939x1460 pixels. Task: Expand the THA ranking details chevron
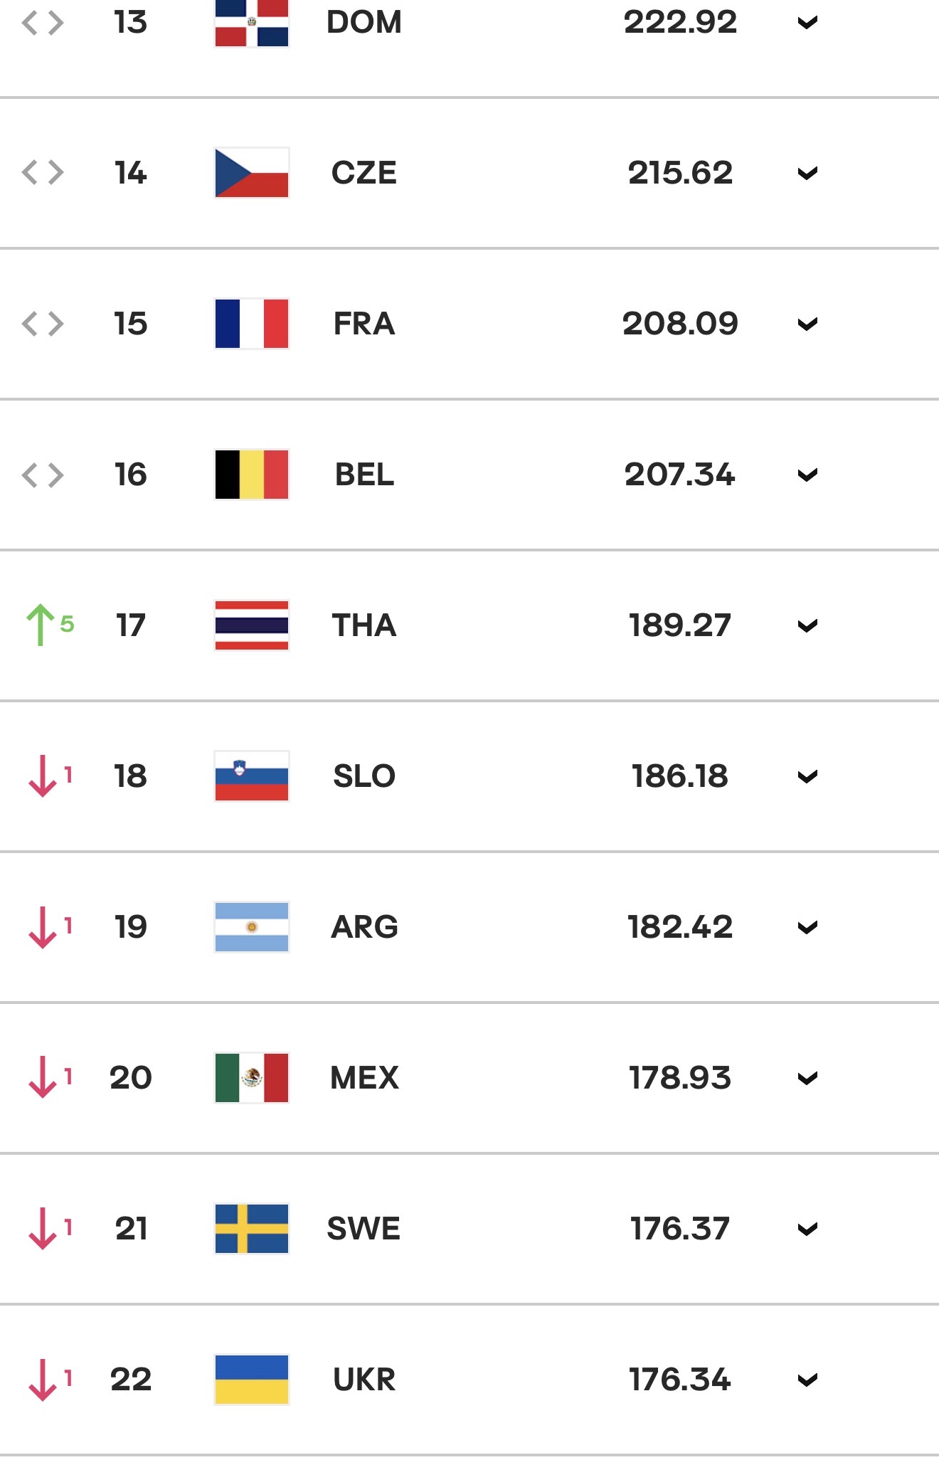(x=807, y=626)
